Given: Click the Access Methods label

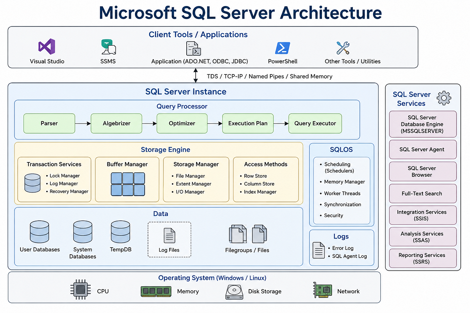Looking at the screenshot, I should click(266, 164).
